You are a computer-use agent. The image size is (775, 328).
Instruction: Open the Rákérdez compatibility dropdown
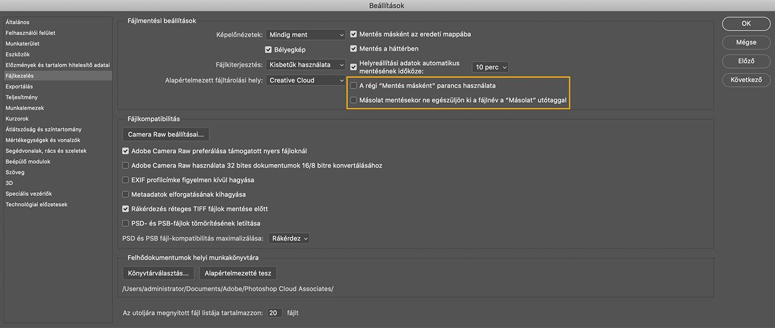pos(290,238)
